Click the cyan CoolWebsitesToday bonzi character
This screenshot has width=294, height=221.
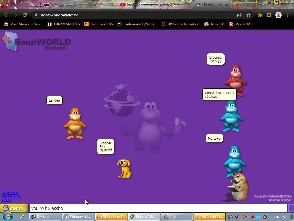coord(231,117)
